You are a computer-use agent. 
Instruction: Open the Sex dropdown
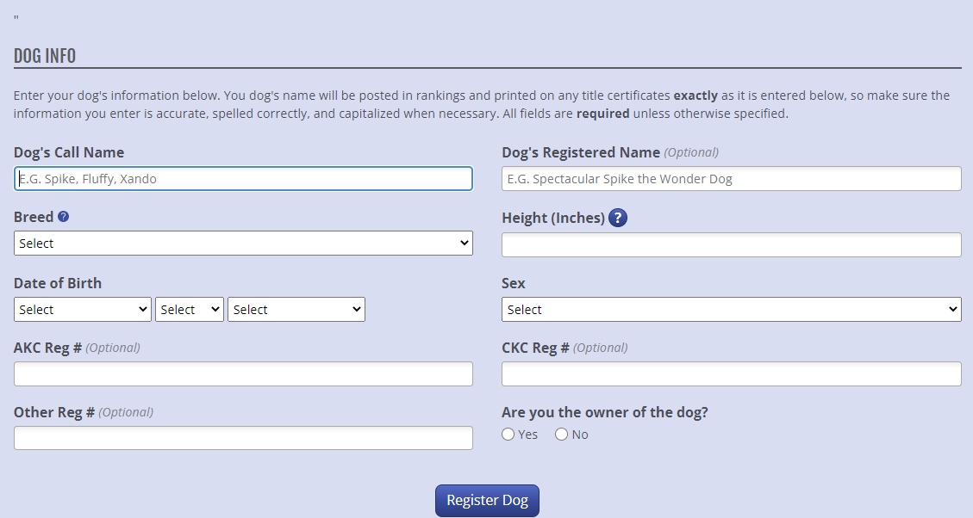click(x=732, y=309)
